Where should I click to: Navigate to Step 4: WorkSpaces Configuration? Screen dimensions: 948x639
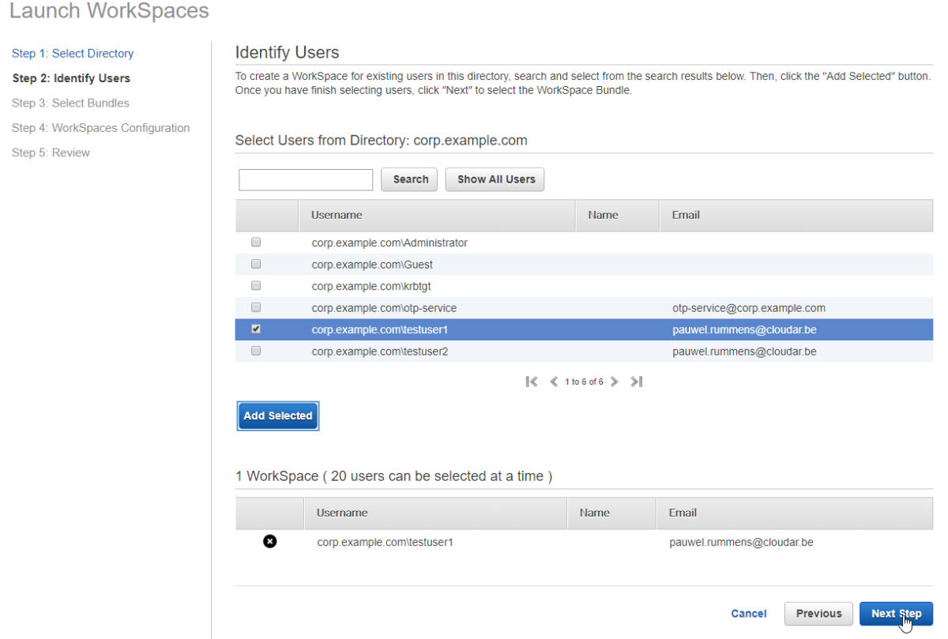click(100, 127)
